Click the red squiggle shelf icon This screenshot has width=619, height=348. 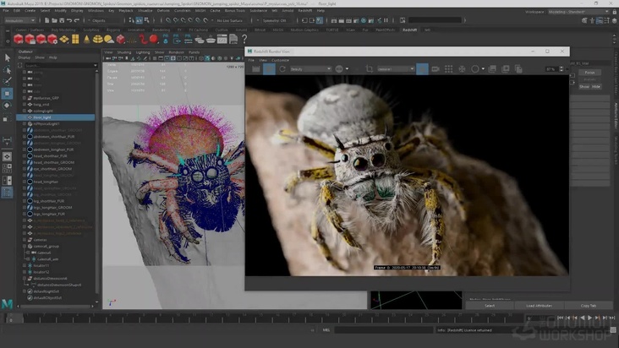tap(143, 39)
